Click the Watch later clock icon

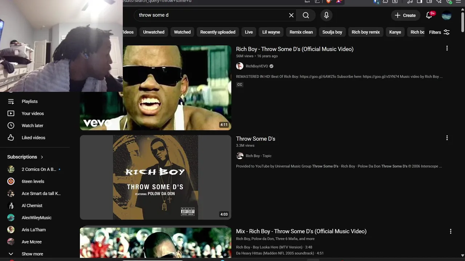coord(11,125)
